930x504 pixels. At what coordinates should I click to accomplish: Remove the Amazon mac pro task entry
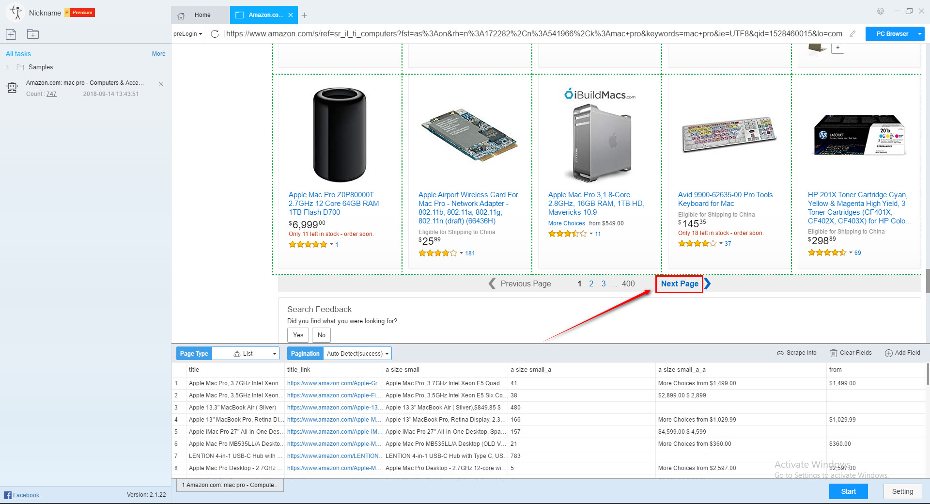click(x=161, y=84)
